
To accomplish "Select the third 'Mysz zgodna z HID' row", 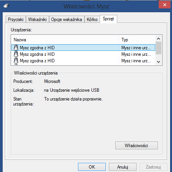I will pyautogui.click(x=83, y=61).
